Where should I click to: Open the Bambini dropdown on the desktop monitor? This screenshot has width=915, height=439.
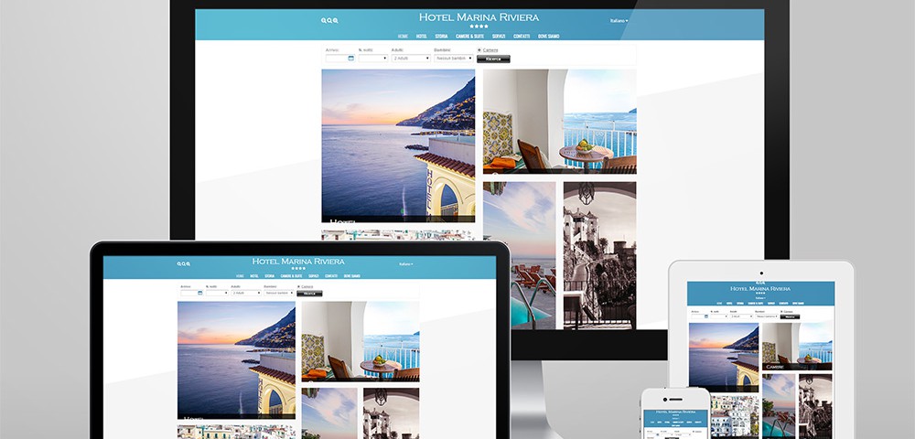[454, 59]
